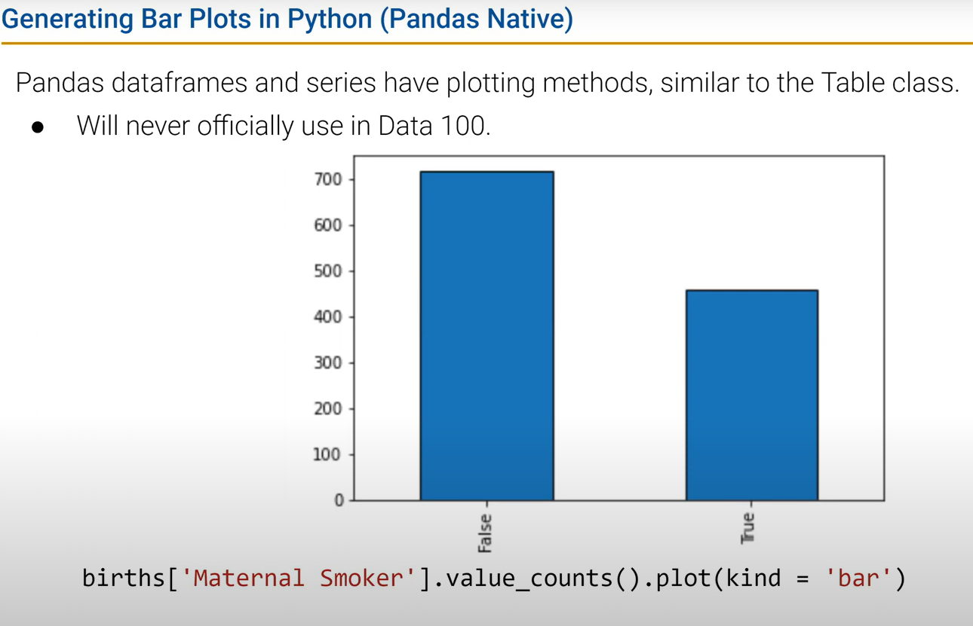This screenshot has height=626, width=973.
Task: Click the "Generating Bar Plots in Python" slide title
Action: pos(287,19)
